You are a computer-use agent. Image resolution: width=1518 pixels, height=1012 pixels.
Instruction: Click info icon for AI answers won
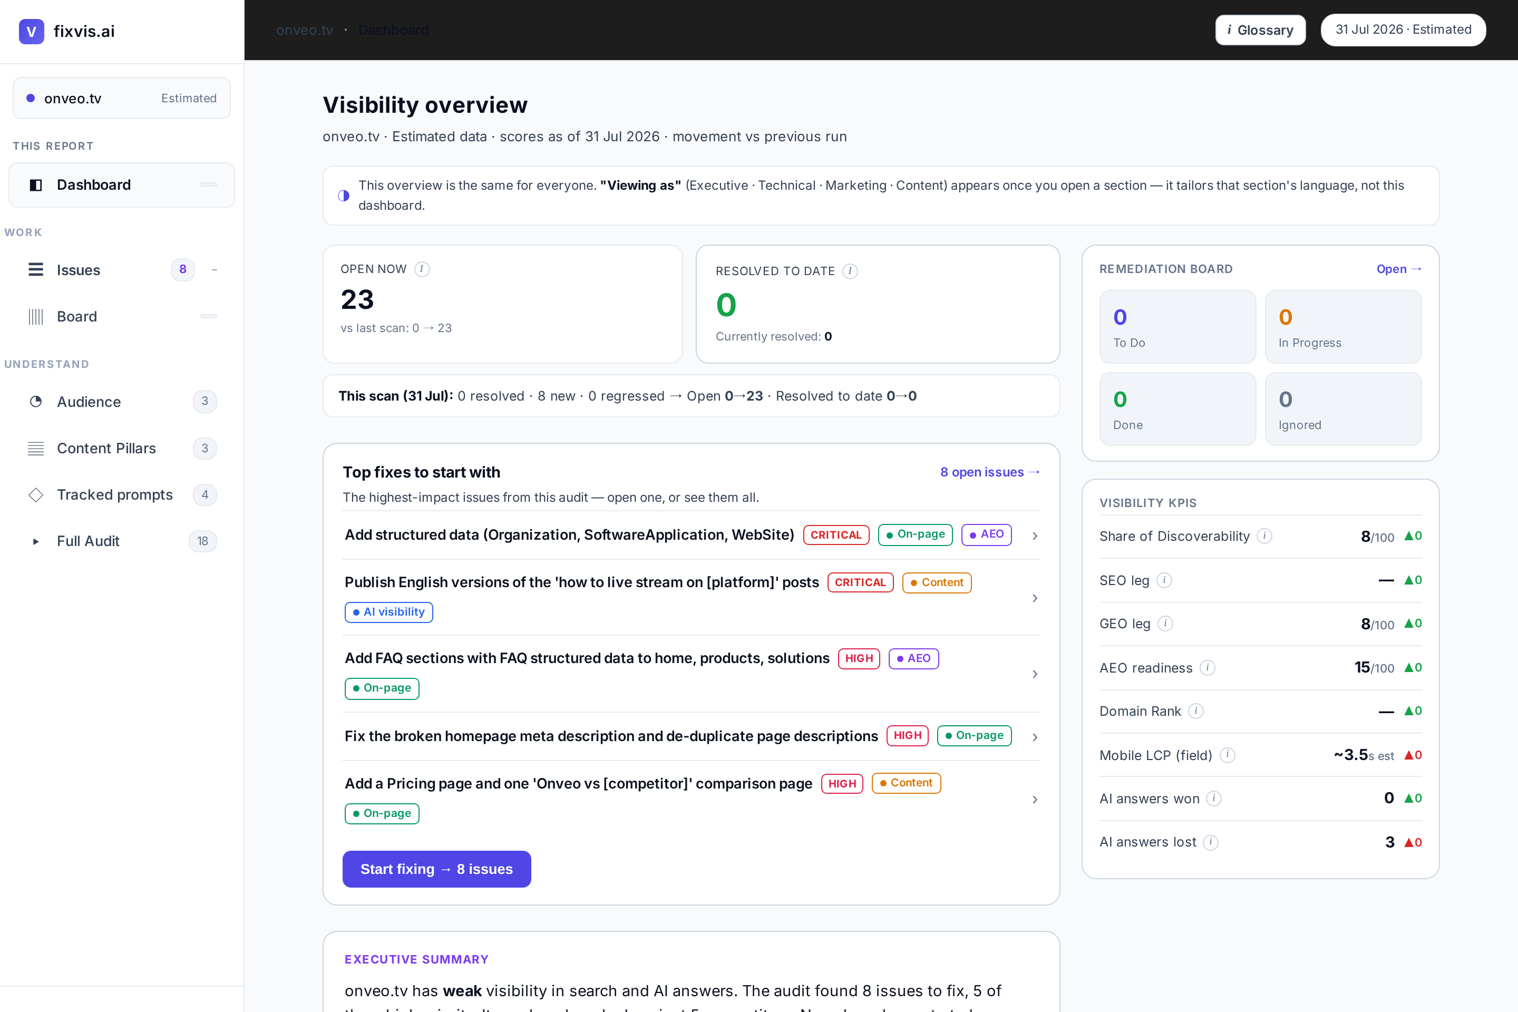pos(1214,799)
